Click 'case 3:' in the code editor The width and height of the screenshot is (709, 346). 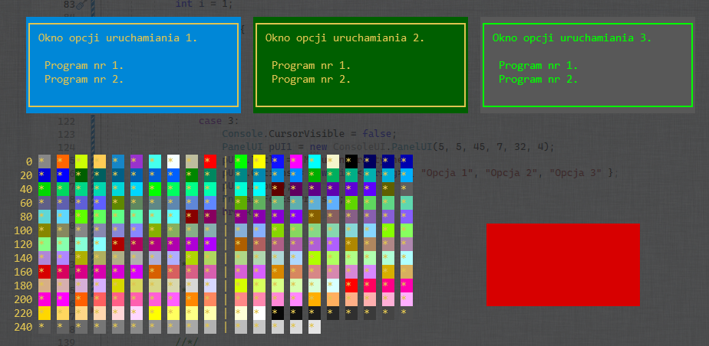(x=219, y=121)
